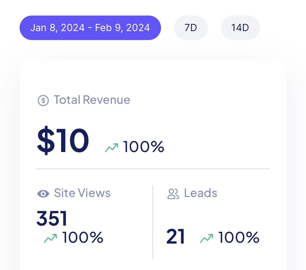Image resolution: width=306 pixels, height=270 pixels.
Task: Click the eye icon beside Site Views
Action: [43, 194]
